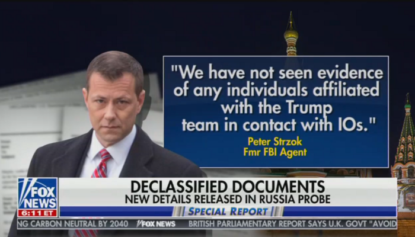Click the British Parliamentary Report ticker item
The width and height of the screenshot is (415, 237).
[292, 224]
